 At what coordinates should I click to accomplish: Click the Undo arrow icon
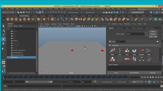coord(26,12)
